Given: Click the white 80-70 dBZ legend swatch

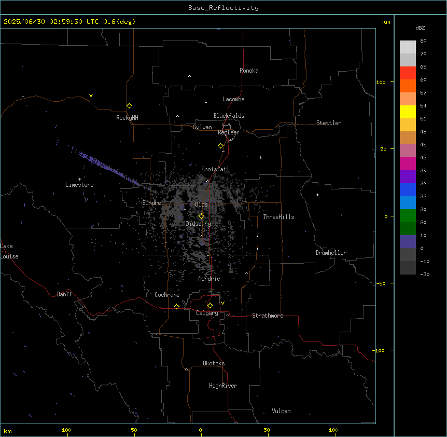Looking at the screenshot, I should (408, 47).
